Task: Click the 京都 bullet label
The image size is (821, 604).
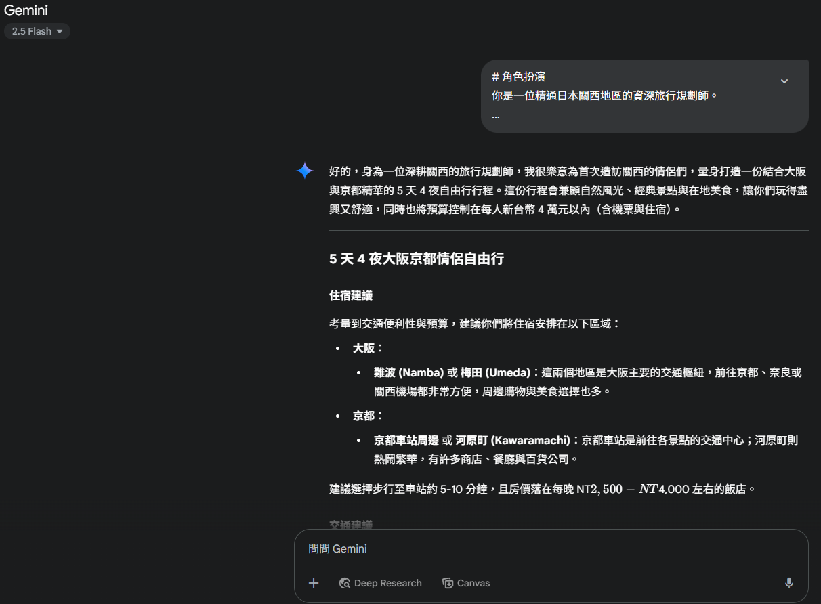Action: click(x=363, y=416)
